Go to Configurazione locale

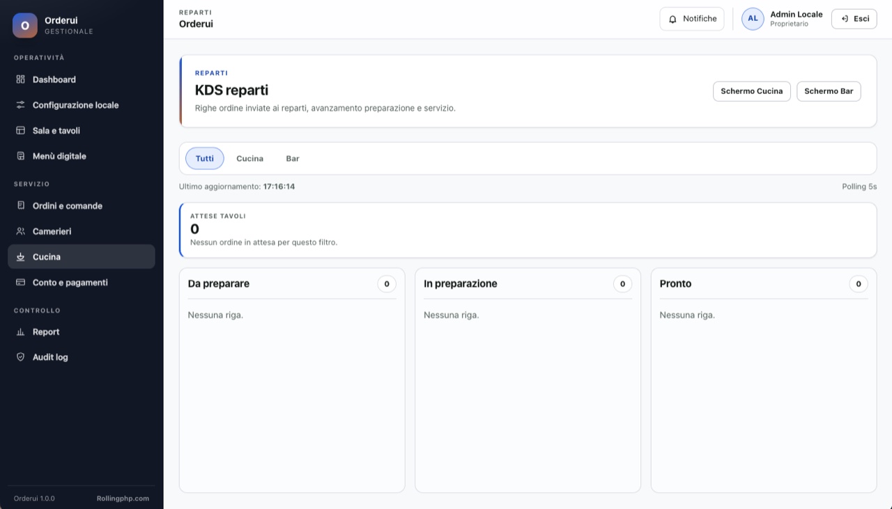click(82, 105)
